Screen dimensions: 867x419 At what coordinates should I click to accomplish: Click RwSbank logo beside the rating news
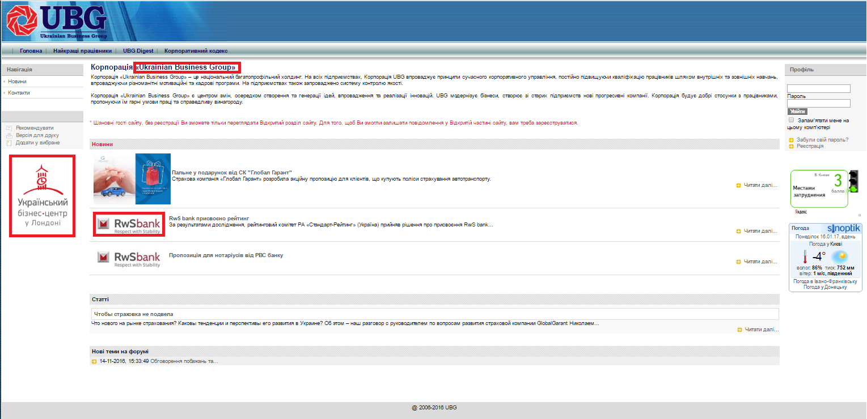pyautogui.click(x=129, y=224)
